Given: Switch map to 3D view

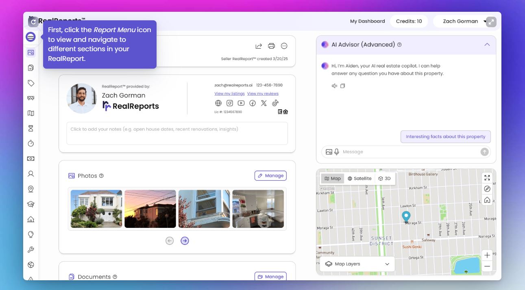Looking at the screenshot, I should [384, 178].
